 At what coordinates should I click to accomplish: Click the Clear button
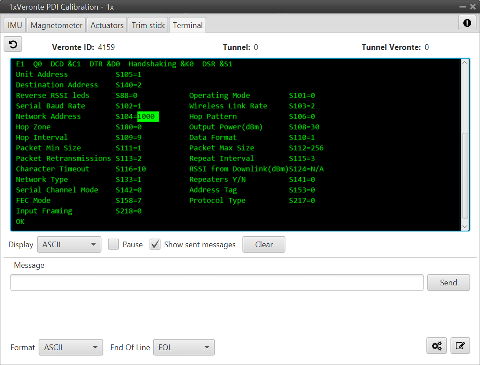[x=264, y=245]
